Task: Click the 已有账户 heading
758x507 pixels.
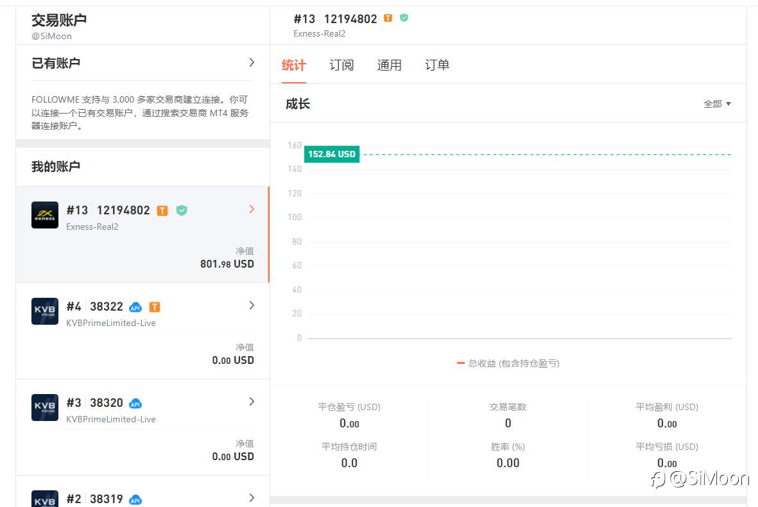Action: [x=56, y=64]
